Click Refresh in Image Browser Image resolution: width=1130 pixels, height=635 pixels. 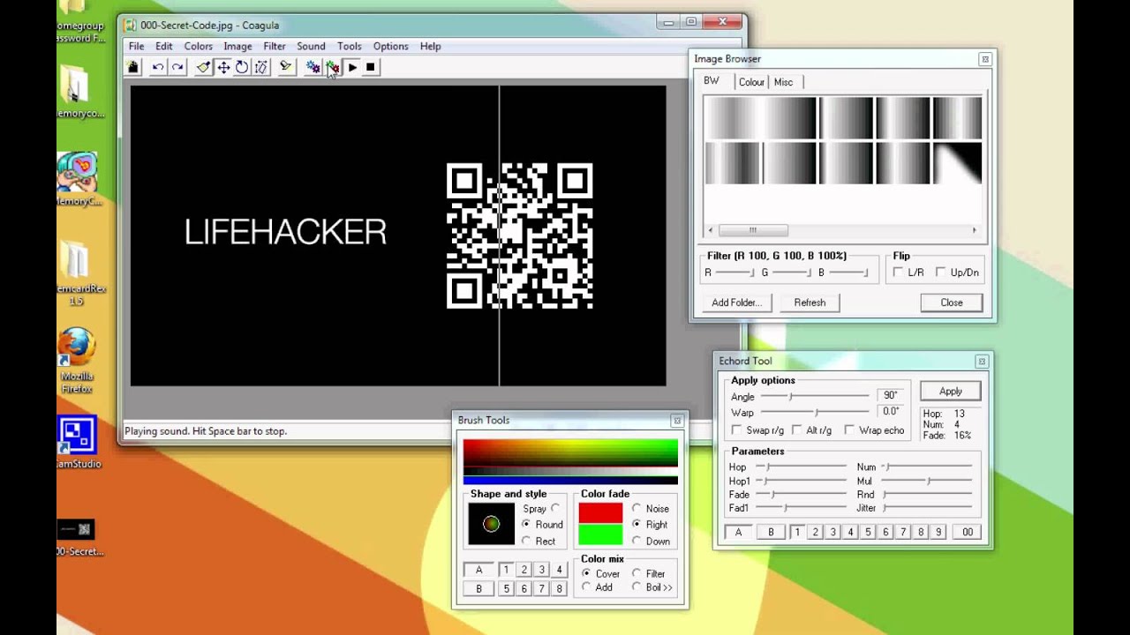tap(810, 303)
